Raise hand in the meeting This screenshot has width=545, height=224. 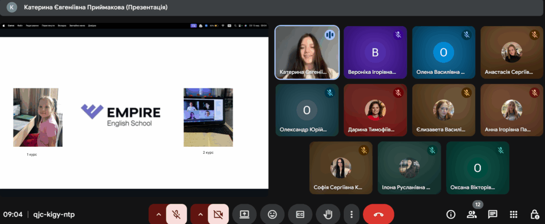328,214
